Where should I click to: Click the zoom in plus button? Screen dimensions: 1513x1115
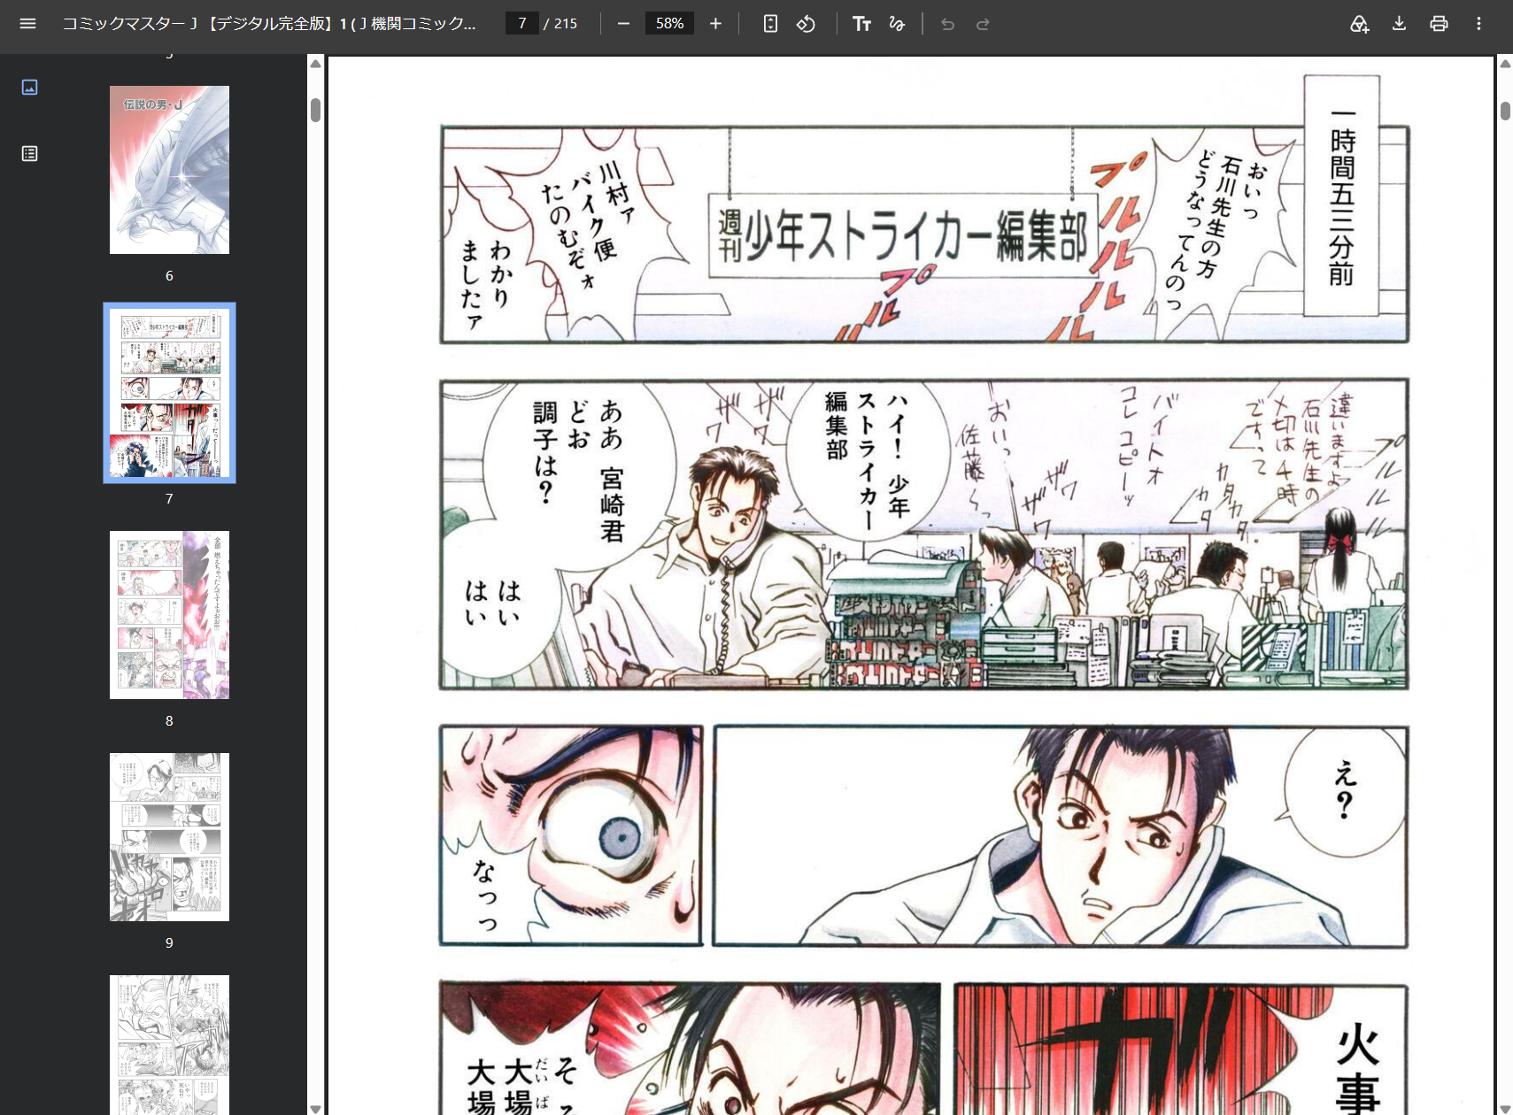715,24
